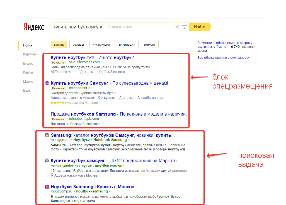Screen dimensions: 286x205
Task: Click 'Разместить объявление по запросу' link
Action: tap(225, 45)
